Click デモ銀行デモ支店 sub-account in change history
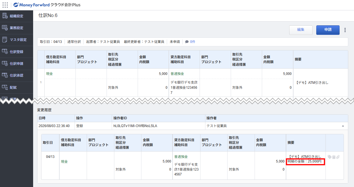Image resolution: width=354 pixels, height=187 pixels. [x=186, y=169]
